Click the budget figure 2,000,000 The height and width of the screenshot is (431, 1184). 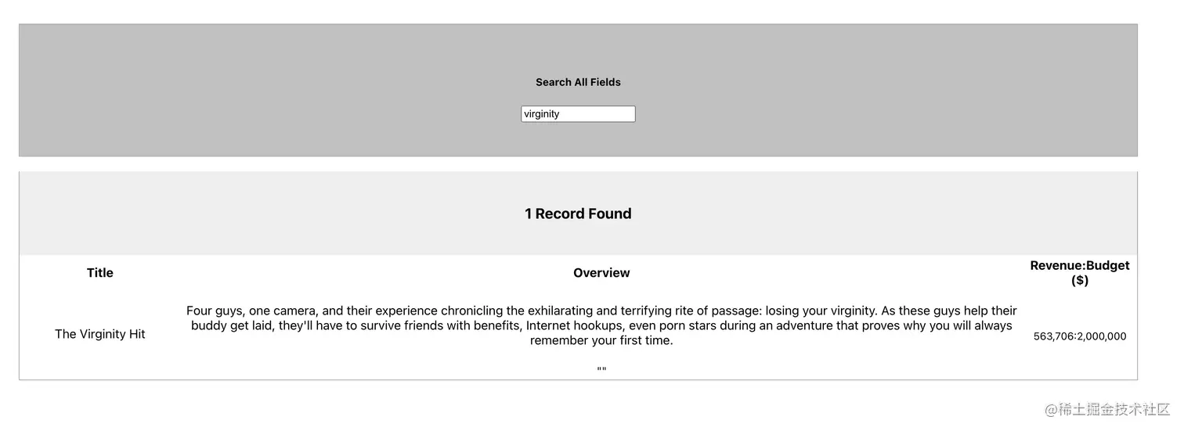(x=1102, y=336)
